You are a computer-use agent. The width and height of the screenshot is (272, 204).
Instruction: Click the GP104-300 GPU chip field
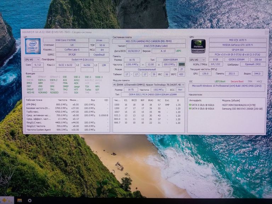pyautogui.click(x=238, y=50)
